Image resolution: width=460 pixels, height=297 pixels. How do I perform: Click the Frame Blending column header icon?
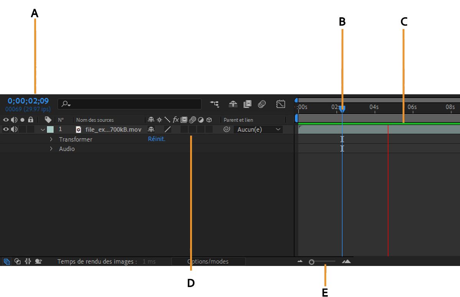184,120
